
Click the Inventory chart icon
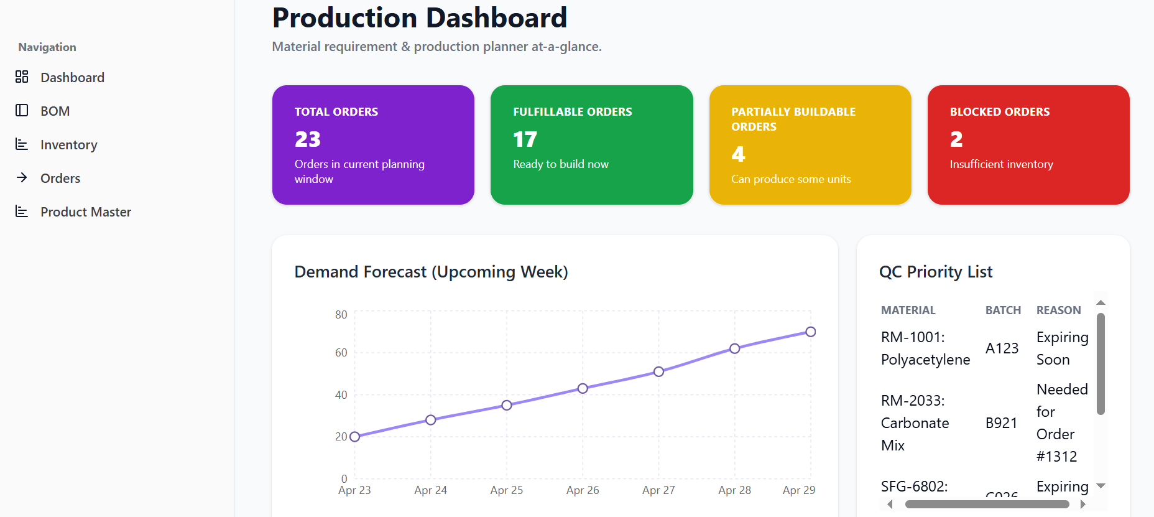point(22,144)
